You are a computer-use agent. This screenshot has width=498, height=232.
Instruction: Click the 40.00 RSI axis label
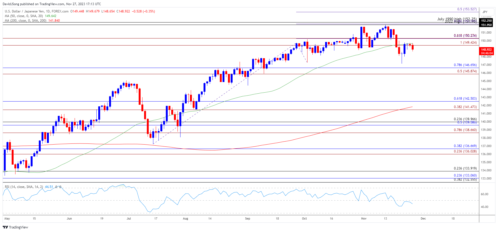484,207
